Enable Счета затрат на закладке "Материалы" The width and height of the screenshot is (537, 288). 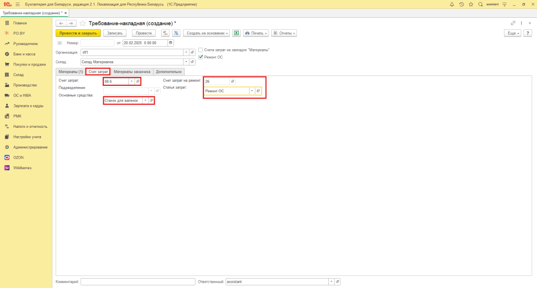(201, 50)
